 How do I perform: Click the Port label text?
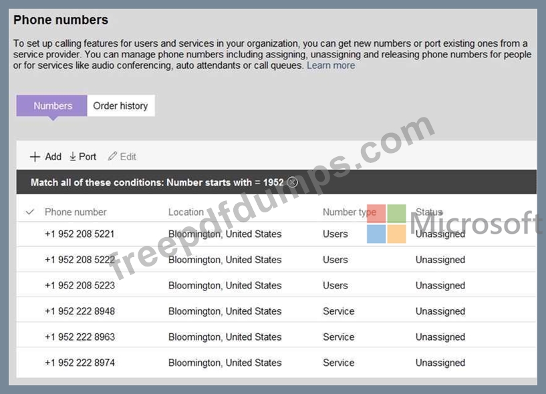tap(88, 157)
